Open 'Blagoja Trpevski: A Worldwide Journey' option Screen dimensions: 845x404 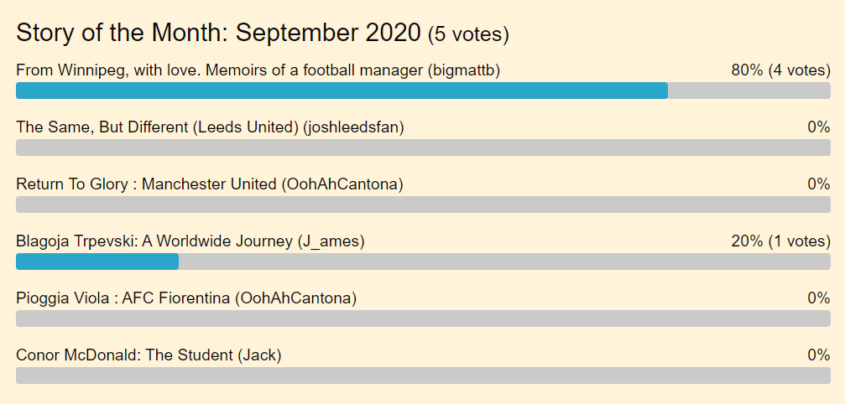pyautogui.click(x=190, y=241)
